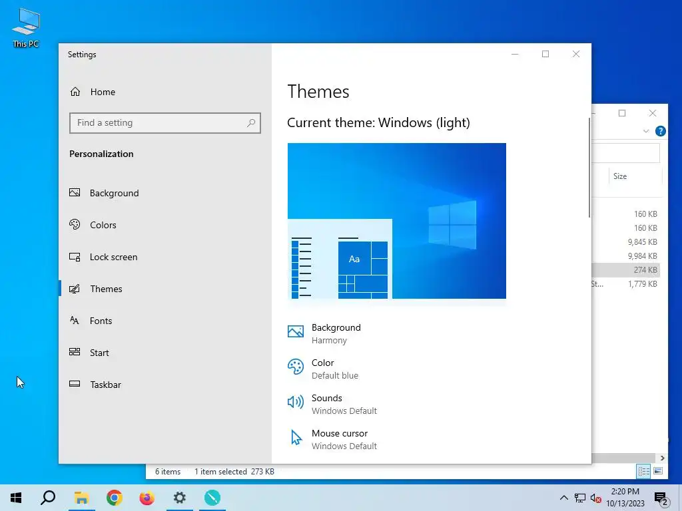Click the muted volume tray icon
The image size is (682, 511).
[x=595, y=498]
